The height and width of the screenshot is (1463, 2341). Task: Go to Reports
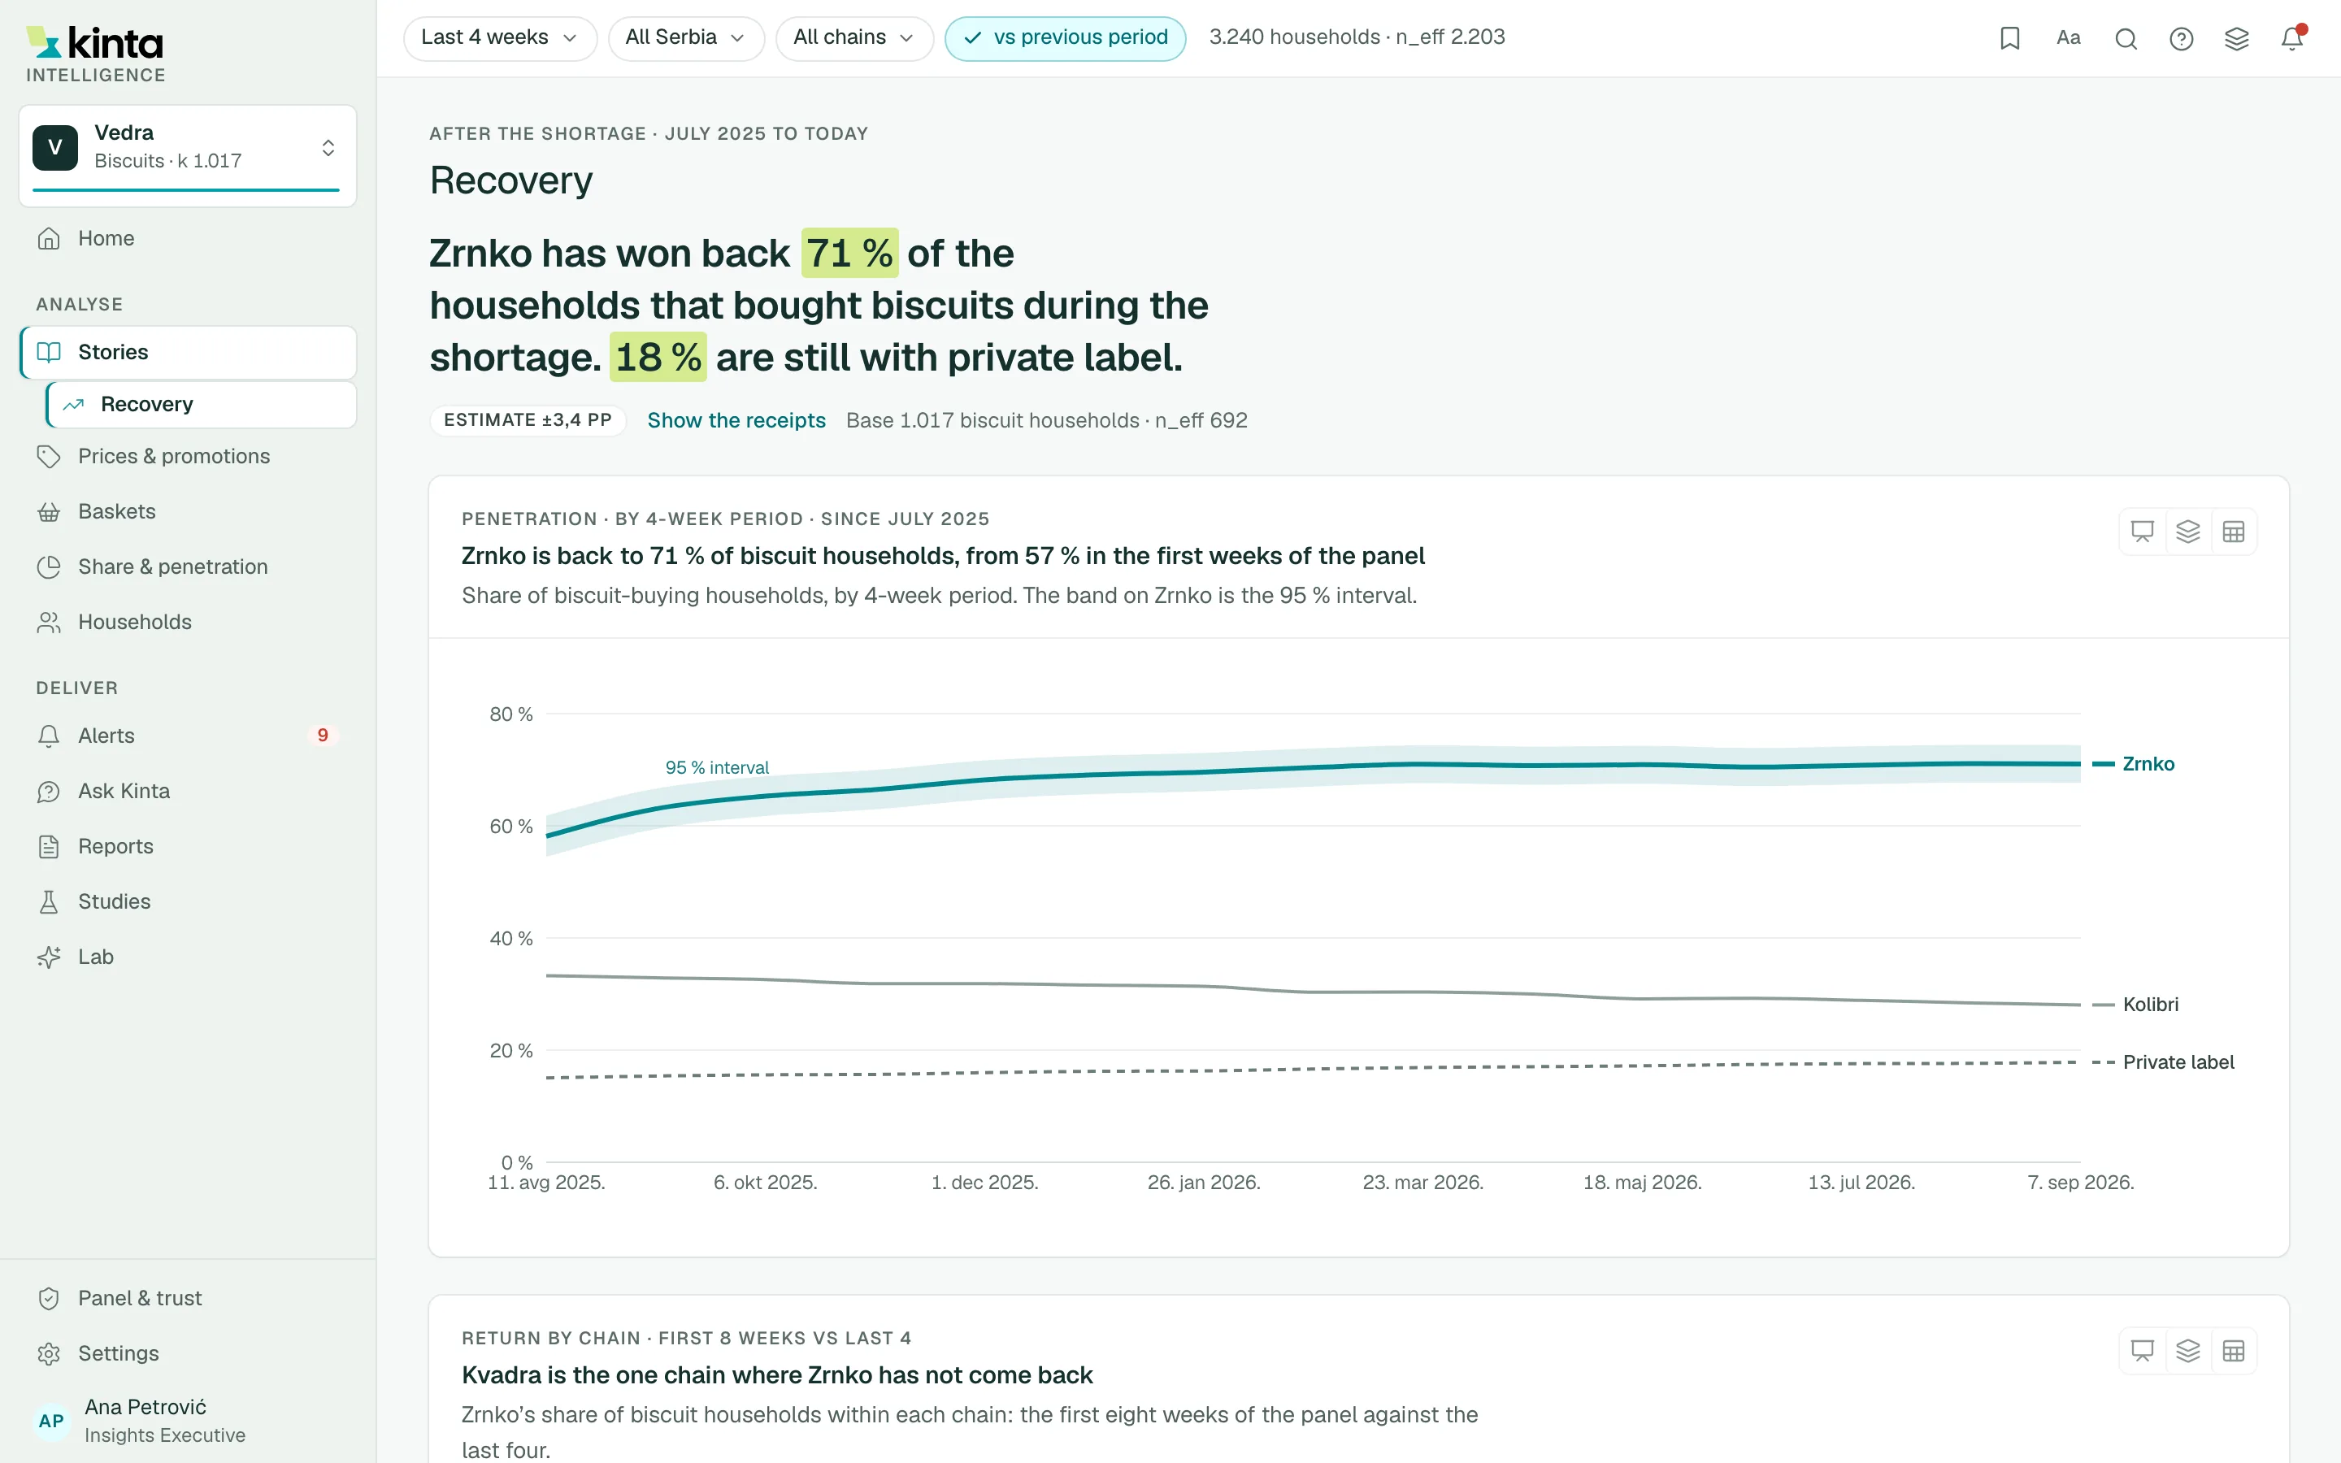click(x=188, y=847)
